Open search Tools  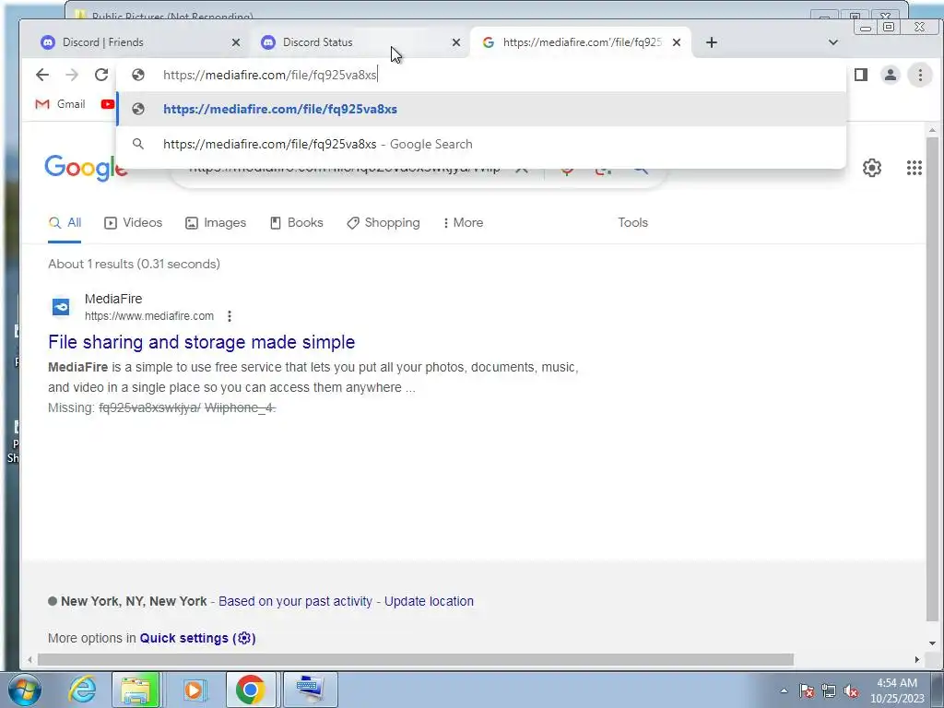click(x=632, y=223)
